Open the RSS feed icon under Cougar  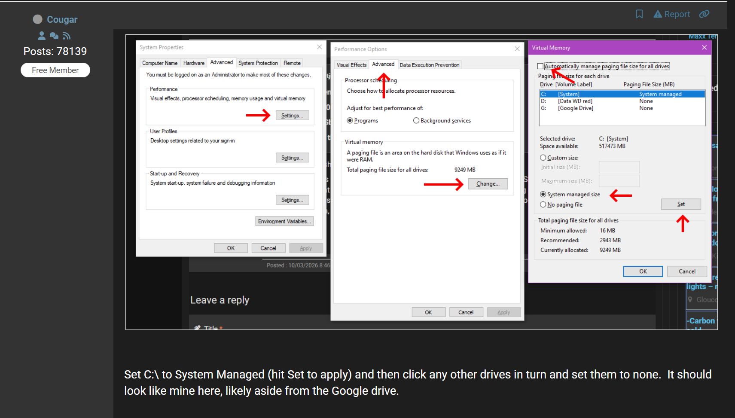tap(67, 36)
